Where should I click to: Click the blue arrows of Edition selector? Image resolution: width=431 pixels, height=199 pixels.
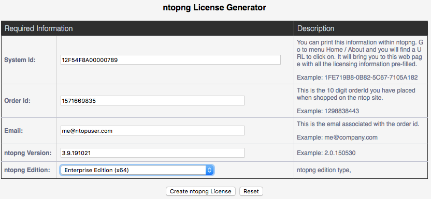209,170
